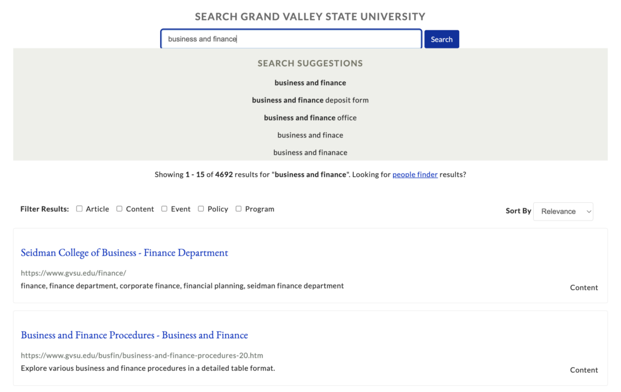This screenshot has width=621, height=392.
Task: Click the Search button
Action: (441, 39)
